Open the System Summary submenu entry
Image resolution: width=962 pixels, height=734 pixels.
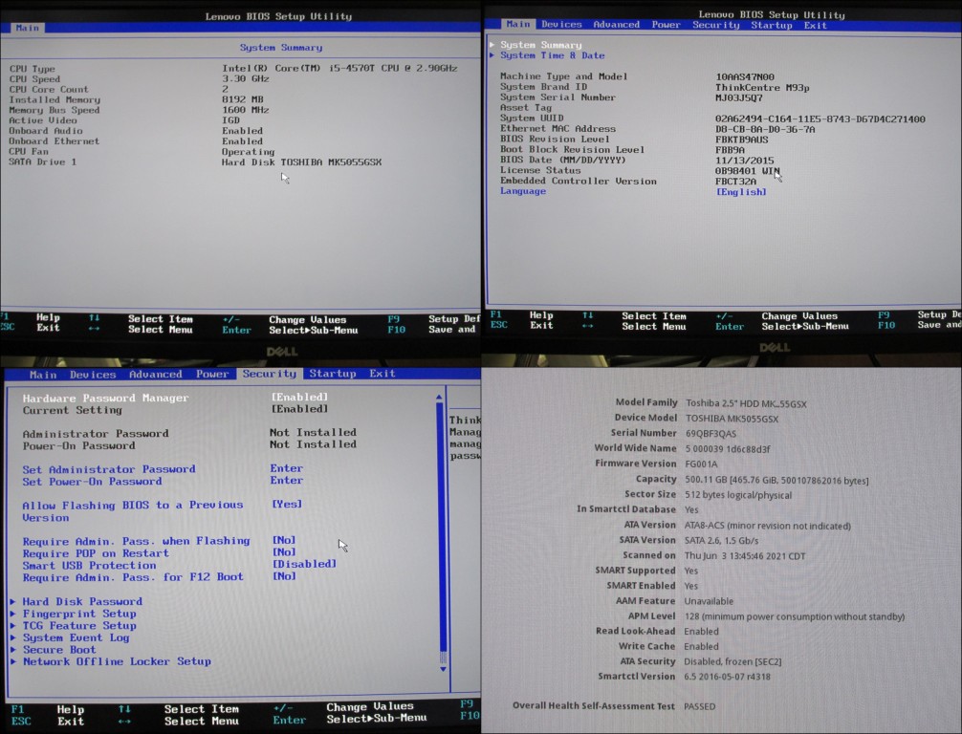tap(540, 45)
